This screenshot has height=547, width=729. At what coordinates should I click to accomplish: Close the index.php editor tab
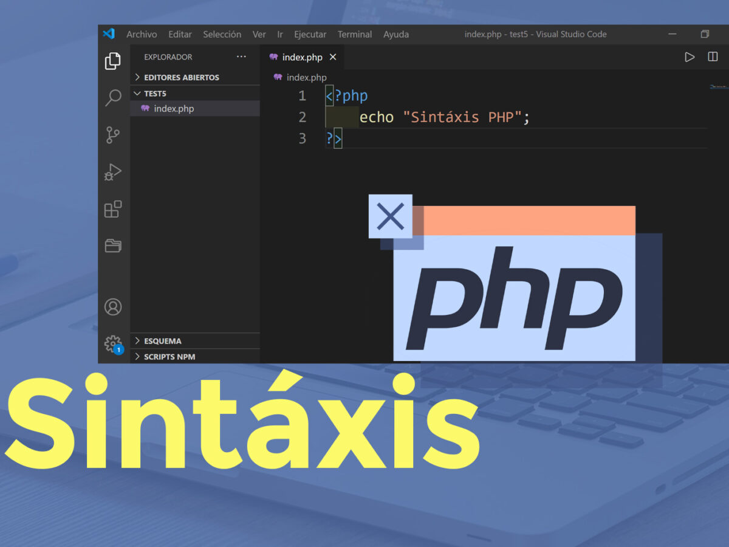click(x=332, y=57)
